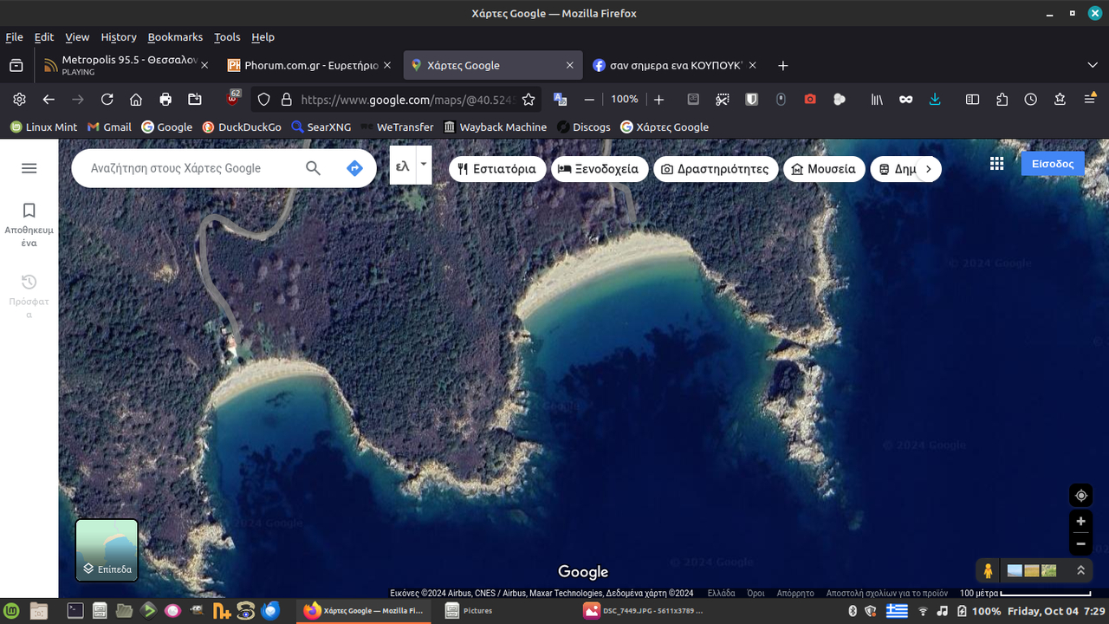Open the DSC_7449.JPG taskbar window
This screenshot has height=624, width=1109.
pyautogui.click(x=645, y=611)
